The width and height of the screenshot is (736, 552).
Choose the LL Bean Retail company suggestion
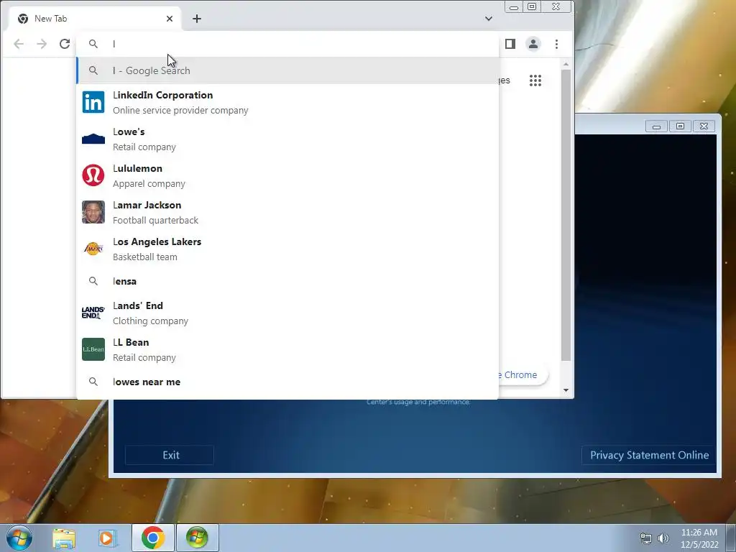(287, 350)
